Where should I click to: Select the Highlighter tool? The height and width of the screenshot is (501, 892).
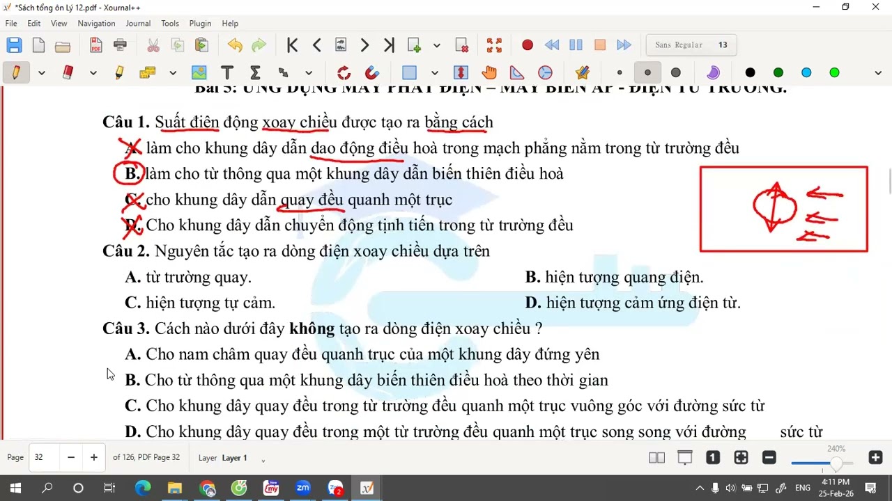pyautogui.click(x=119, y=72)
